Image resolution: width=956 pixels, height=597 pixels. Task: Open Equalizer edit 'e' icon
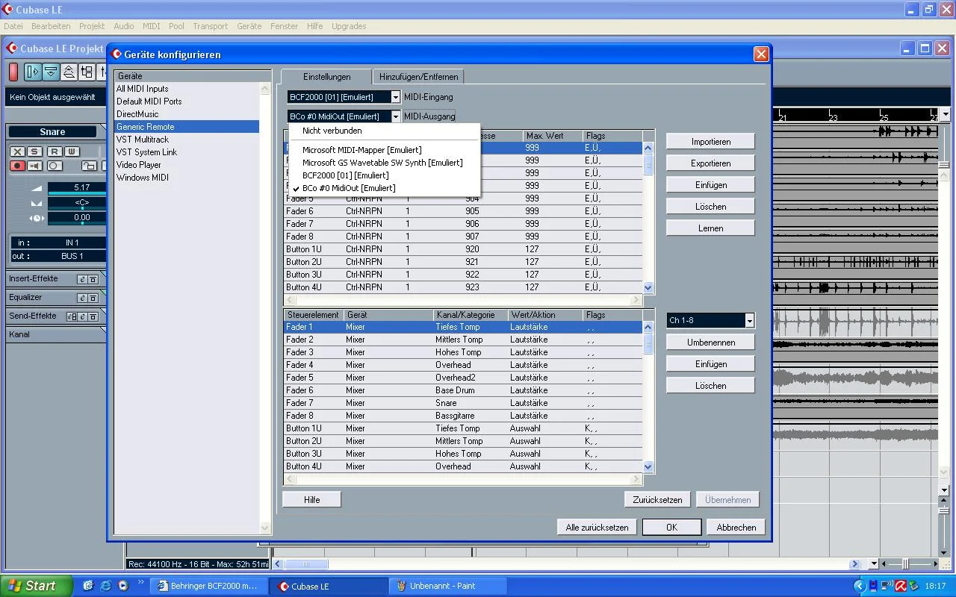coord(82,298)
